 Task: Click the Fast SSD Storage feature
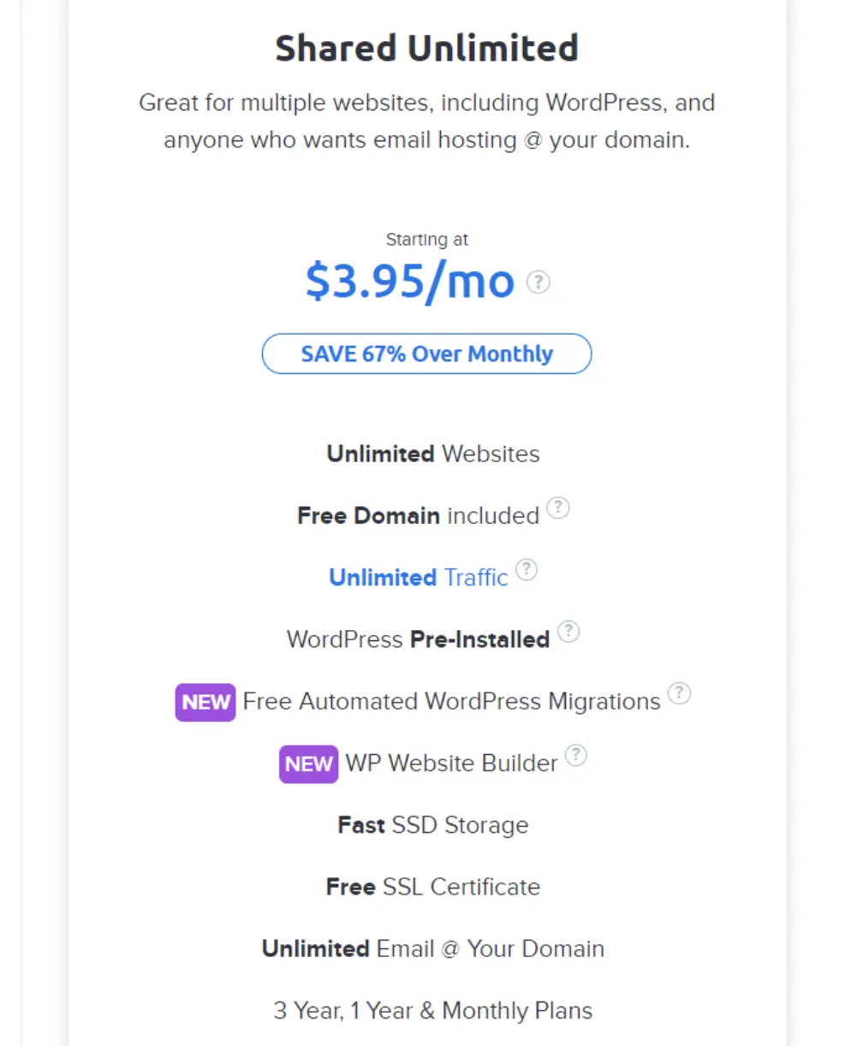pos(432,825)
